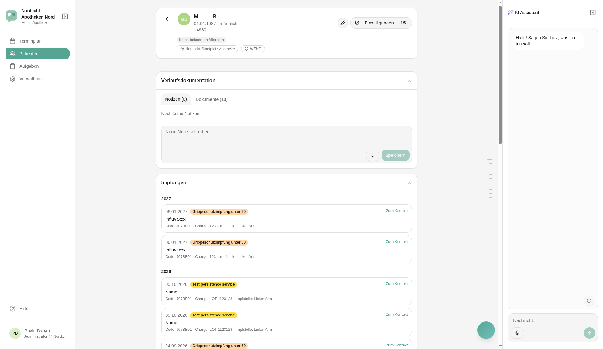The image size is (603, 349).
Task: Click the MB patient avatar
Action: tap(184, 19)
